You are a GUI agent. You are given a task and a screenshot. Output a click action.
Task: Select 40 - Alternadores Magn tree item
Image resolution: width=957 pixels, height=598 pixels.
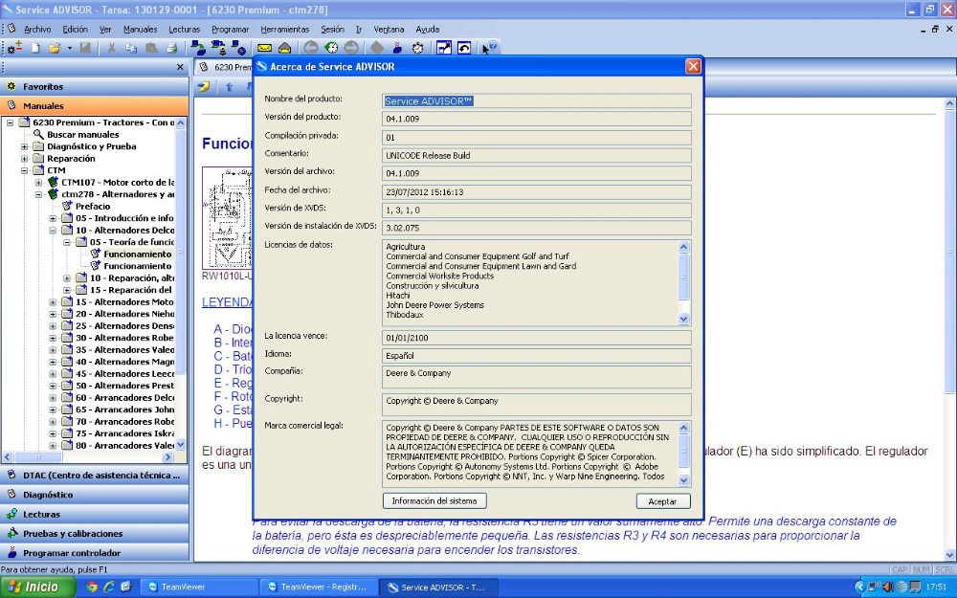(x=124, y=362)
